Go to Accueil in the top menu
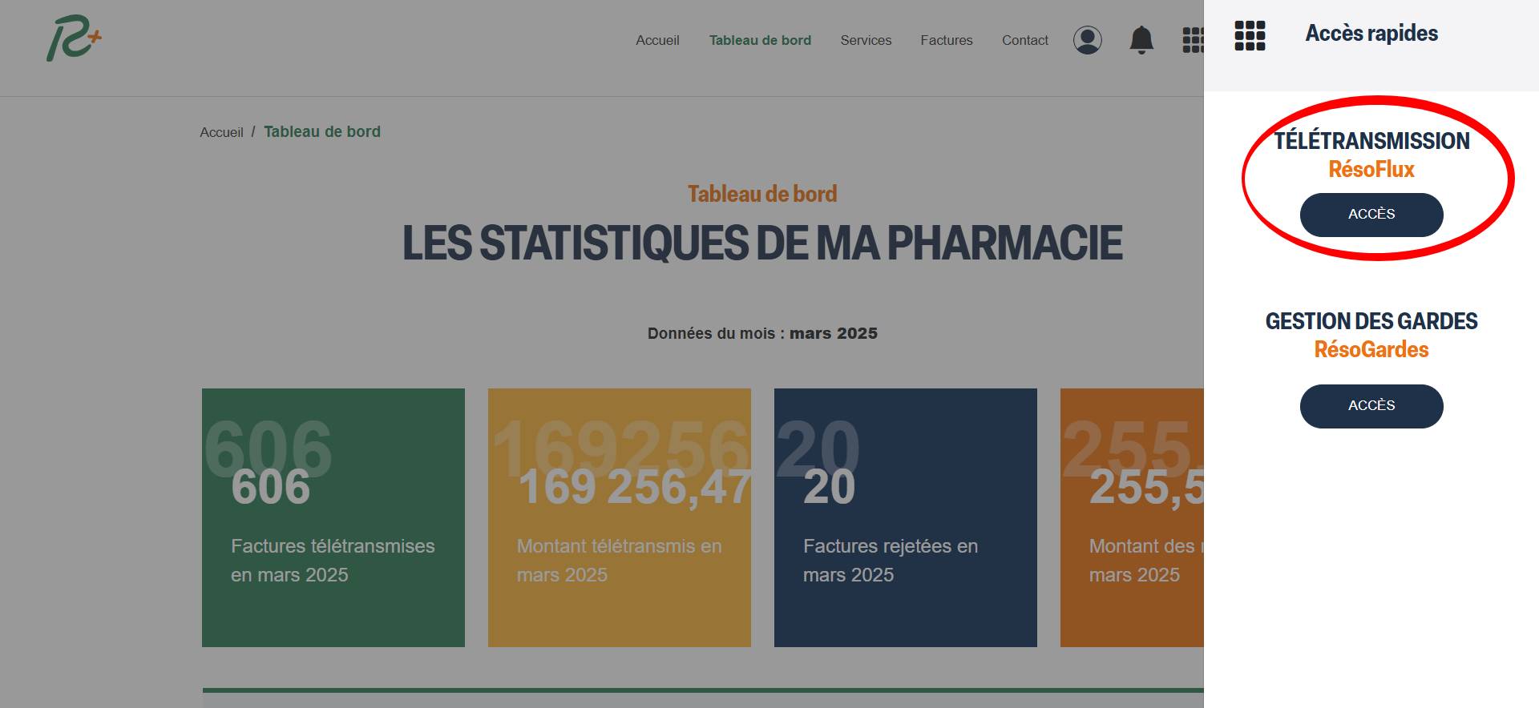 point(657,40)
